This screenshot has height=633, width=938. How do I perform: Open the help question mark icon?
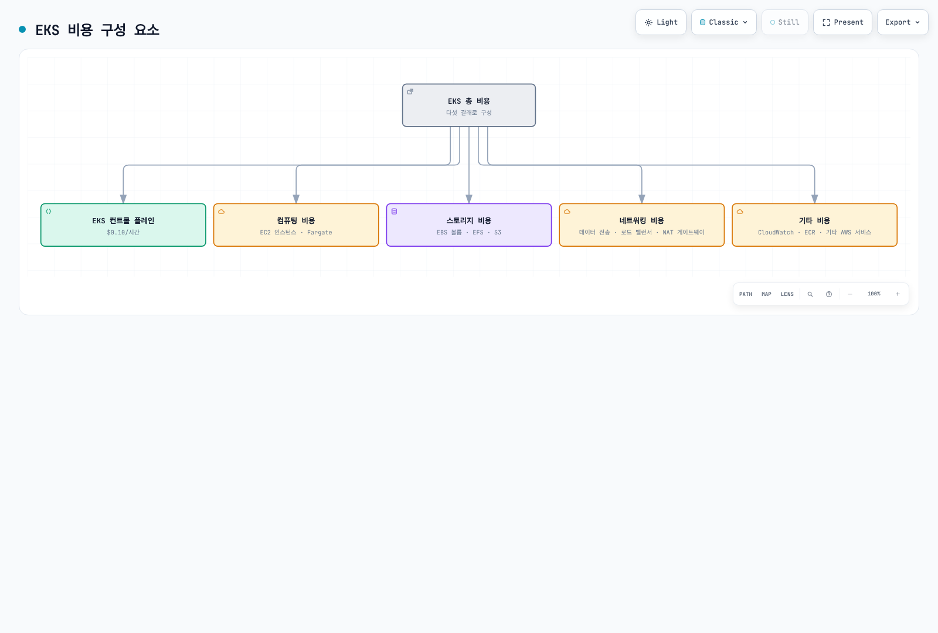point(829,294)
